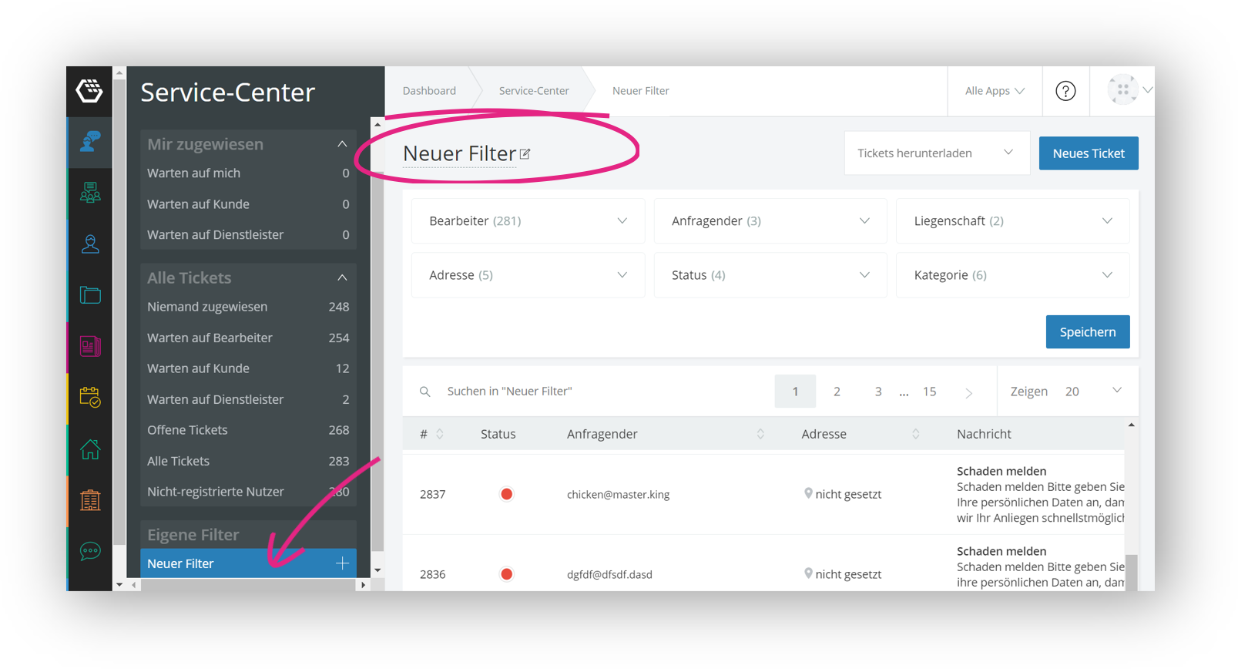Open the green house icon in sidebar
Viewport: 1238px width, 669px height.
tap(90, 449)
